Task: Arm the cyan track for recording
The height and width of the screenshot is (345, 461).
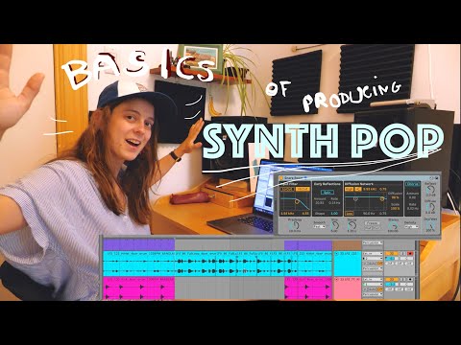Action: 410,253
